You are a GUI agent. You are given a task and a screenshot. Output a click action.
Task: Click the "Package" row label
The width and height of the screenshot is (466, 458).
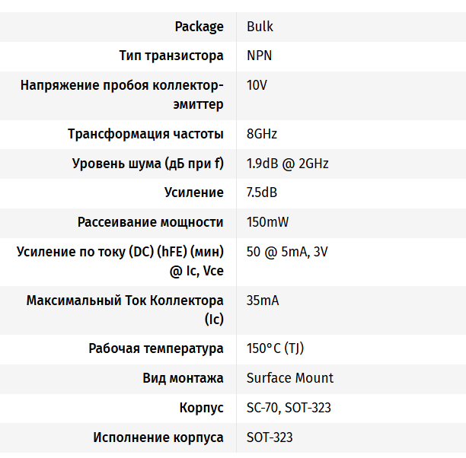(x=199, y=27)
